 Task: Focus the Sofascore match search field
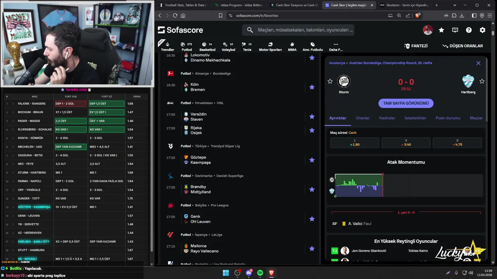pyautogui.click(x=298, y=30)
